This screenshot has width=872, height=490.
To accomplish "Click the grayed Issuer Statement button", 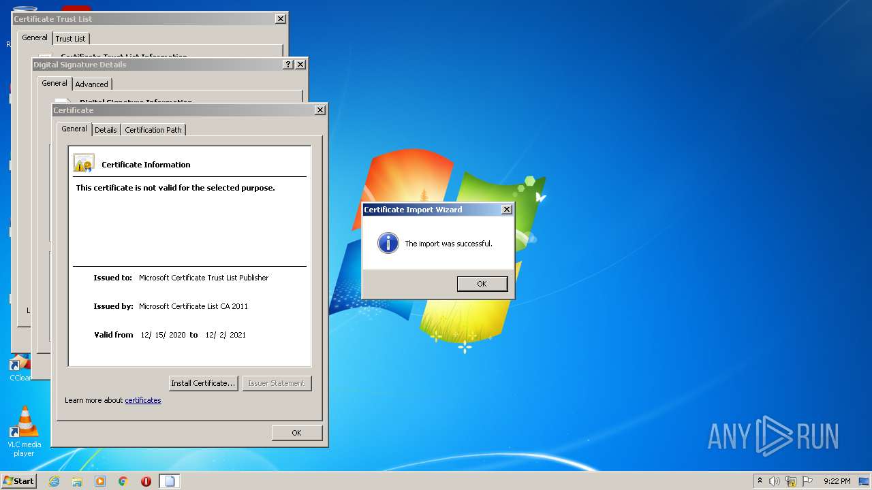I will (x=277, y=383).
